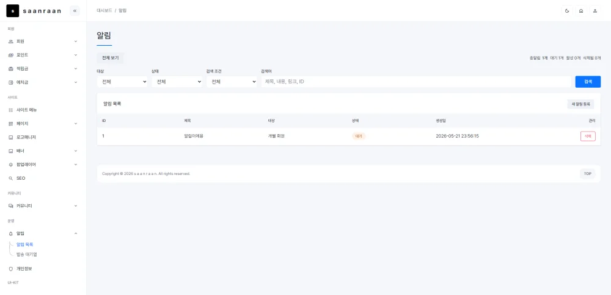Select the 알림 목록 submenu item
The image size is (611, 295).
[x=25, y=244]
